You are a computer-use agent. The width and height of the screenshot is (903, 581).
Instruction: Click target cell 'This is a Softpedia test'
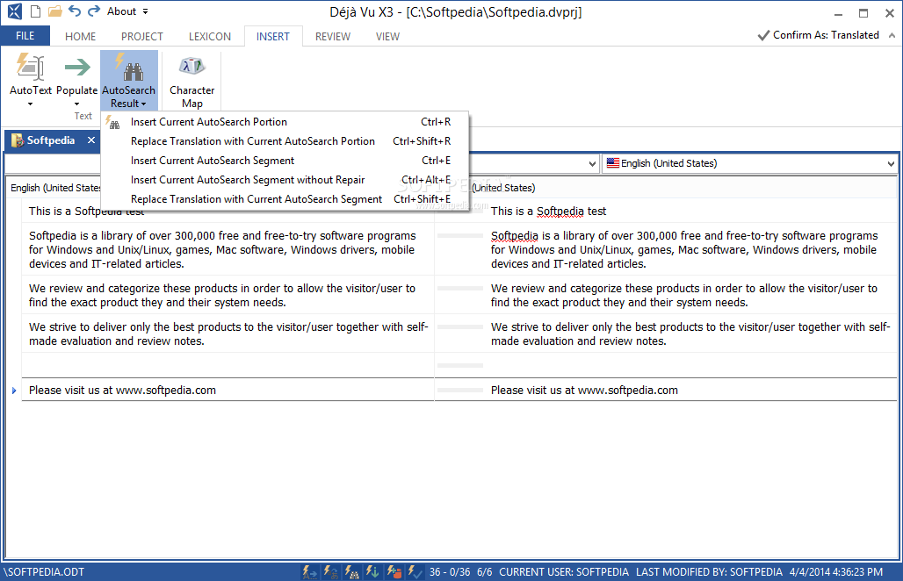coord(690,212)
